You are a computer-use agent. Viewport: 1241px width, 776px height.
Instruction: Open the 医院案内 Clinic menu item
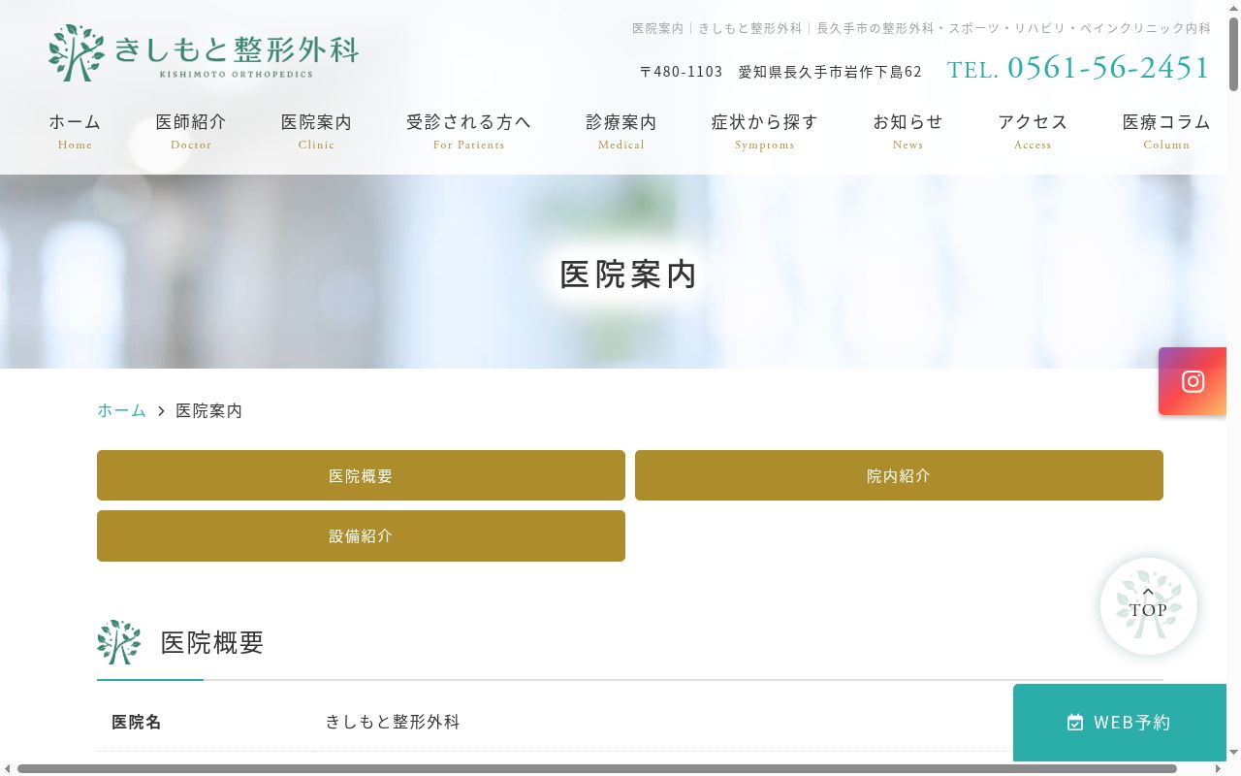pos(316,131)
